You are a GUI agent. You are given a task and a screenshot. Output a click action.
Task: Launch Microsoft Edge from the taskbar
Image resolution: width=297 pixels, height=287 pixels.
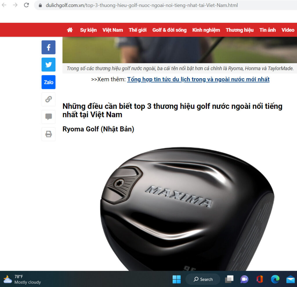click(x=275, y=279)
